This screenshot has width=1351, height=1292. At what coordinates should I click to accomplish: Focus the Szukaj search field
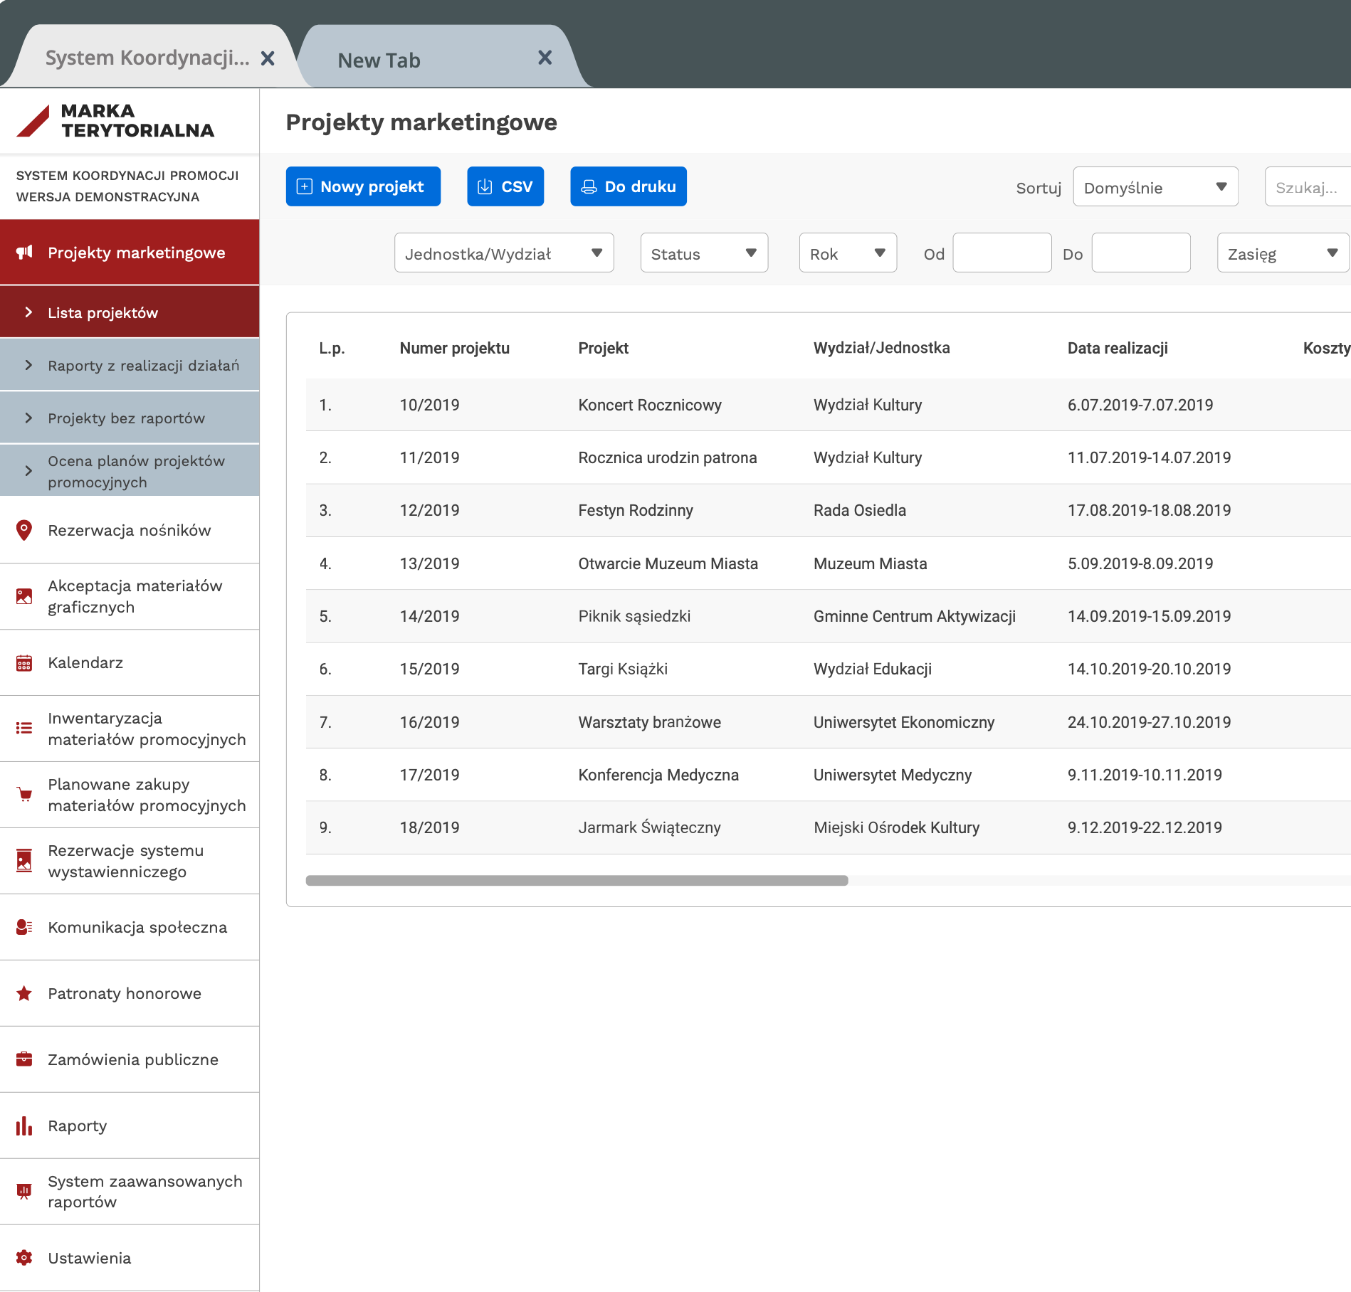pos(1308,187)
